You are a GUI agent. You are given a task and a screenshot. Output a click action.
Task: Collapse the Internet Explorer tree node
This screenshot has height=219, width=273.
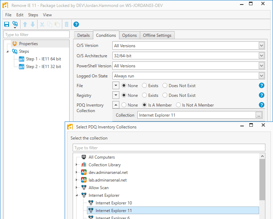click(77, 195)
